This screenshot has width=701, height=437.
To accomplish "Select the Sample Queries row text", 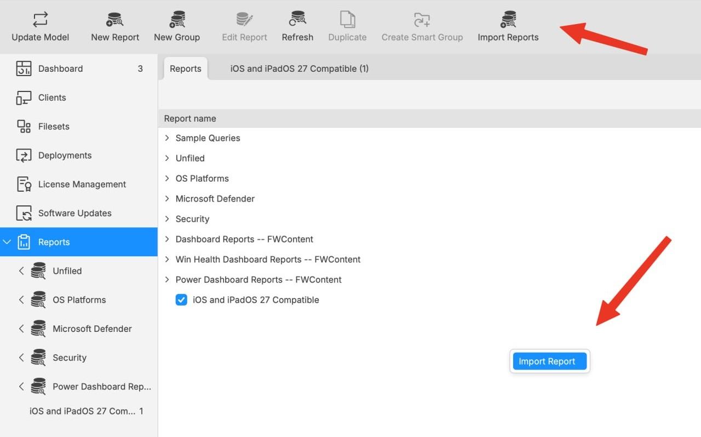I will tap(208, 138).
